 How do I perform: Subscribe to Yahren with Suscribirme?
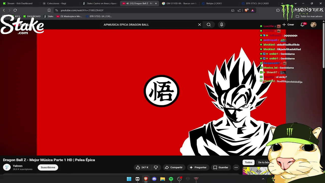point(48,167)
